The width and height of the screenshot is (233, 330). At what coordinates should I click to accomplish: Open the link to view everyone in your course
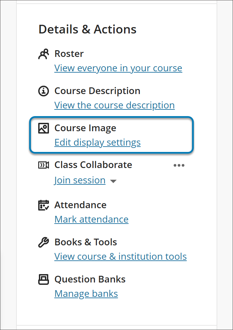point(118,68)
